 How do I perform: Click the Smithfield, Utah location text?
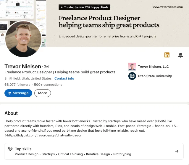click(x=28, y=78)
